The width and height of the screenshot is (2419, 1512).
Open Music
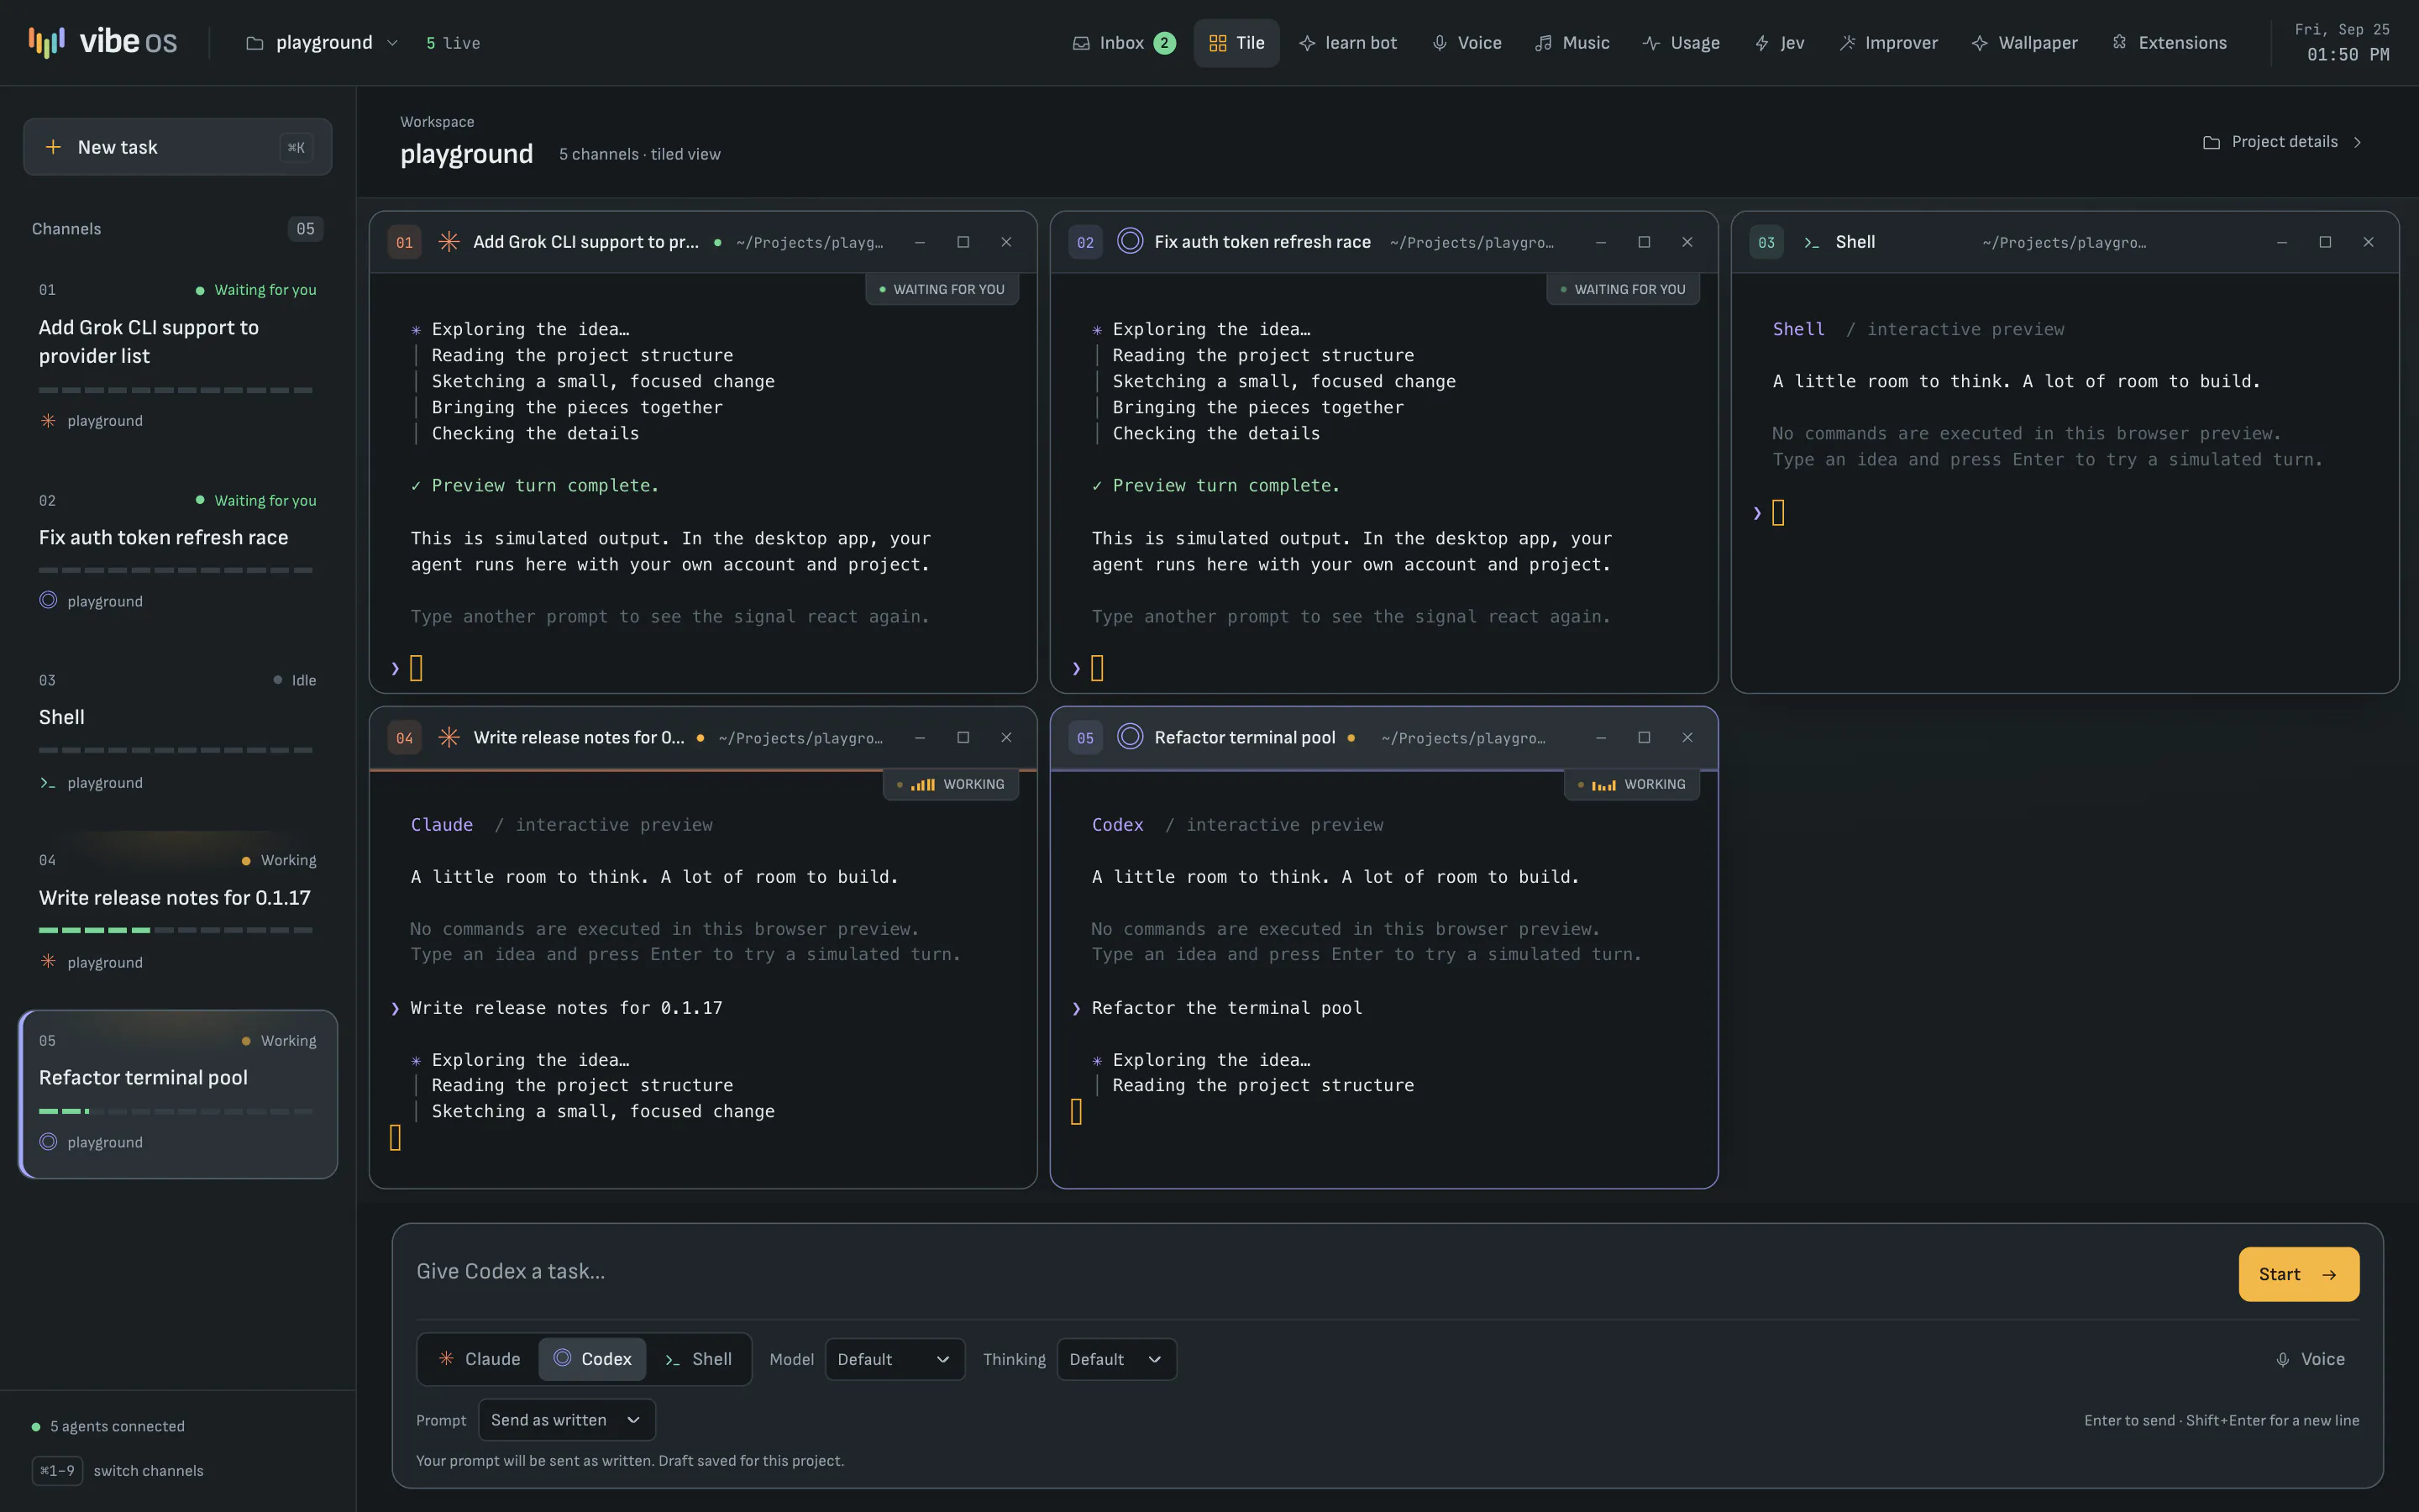point(1572,43)
